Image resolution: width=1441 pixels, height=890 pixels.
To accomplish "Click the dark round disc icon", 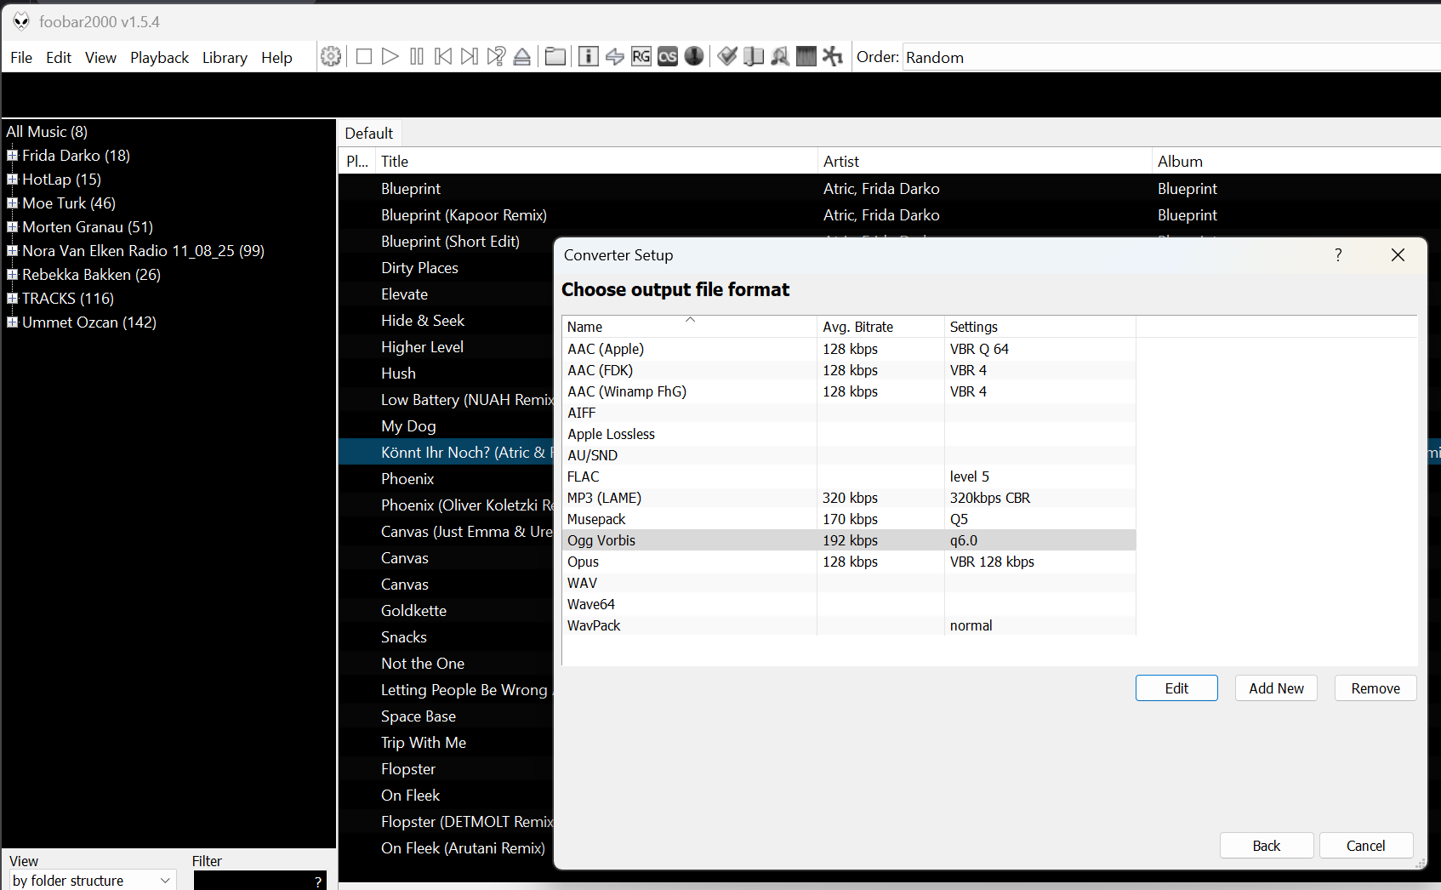I will [x=694, y=56].
